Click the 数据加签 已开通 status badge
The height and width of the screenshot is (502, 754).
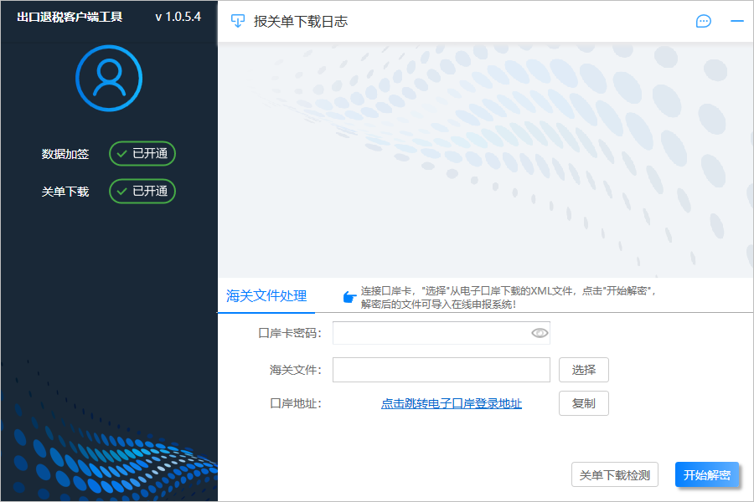pyautogui.click(x=142, y=154)
